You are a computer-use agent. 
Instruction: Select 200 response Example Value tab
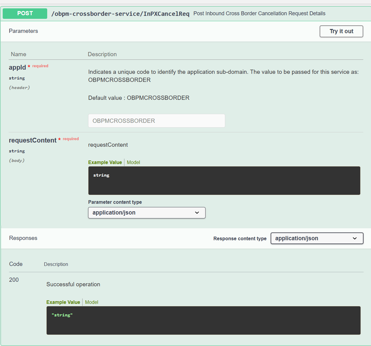[63, 302]
